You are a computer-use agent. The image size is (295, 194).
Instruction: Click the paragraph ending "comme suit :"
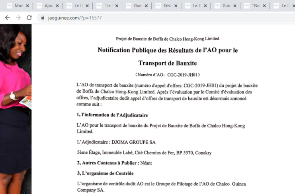tap(167, 95)
